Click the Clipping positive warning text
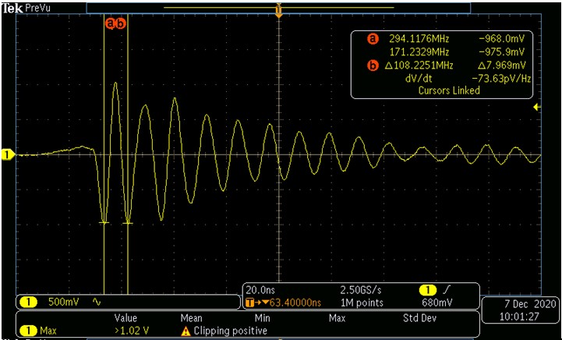Viewport: 562px width, 340px height. click(231, 331)
